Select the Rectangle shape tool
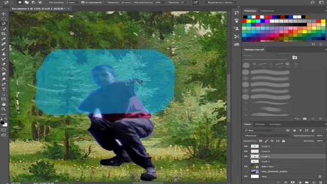Image resolution: width=327 pixels, height=184 pixels. coord(4,99)
